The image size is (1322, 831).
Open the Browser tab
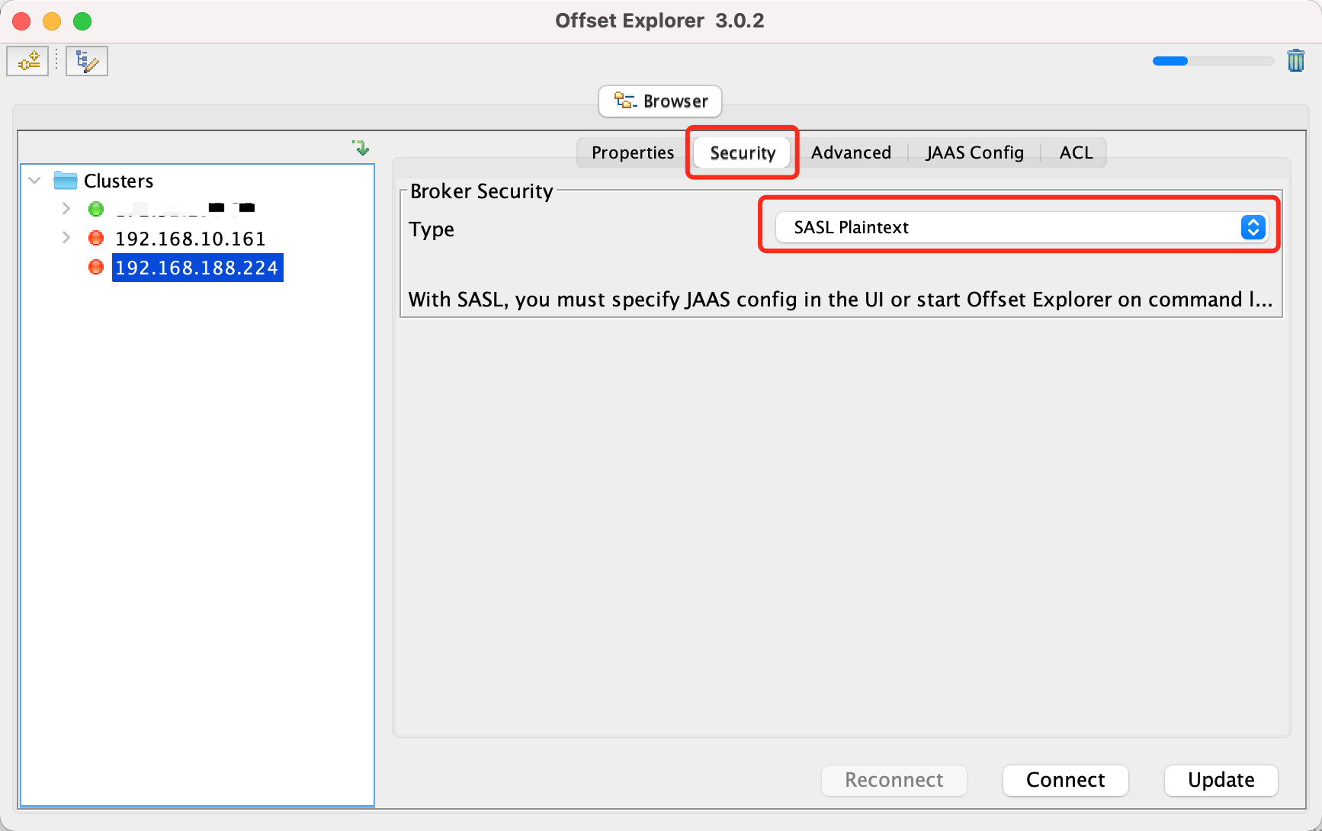click(660, 101)
